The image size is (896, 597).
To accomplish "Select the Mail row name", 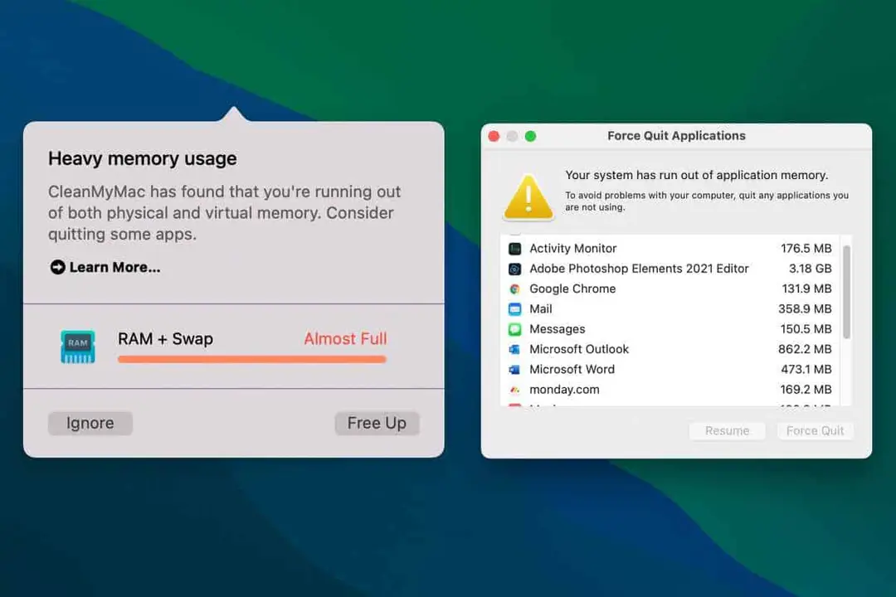I will pos(541,309).
